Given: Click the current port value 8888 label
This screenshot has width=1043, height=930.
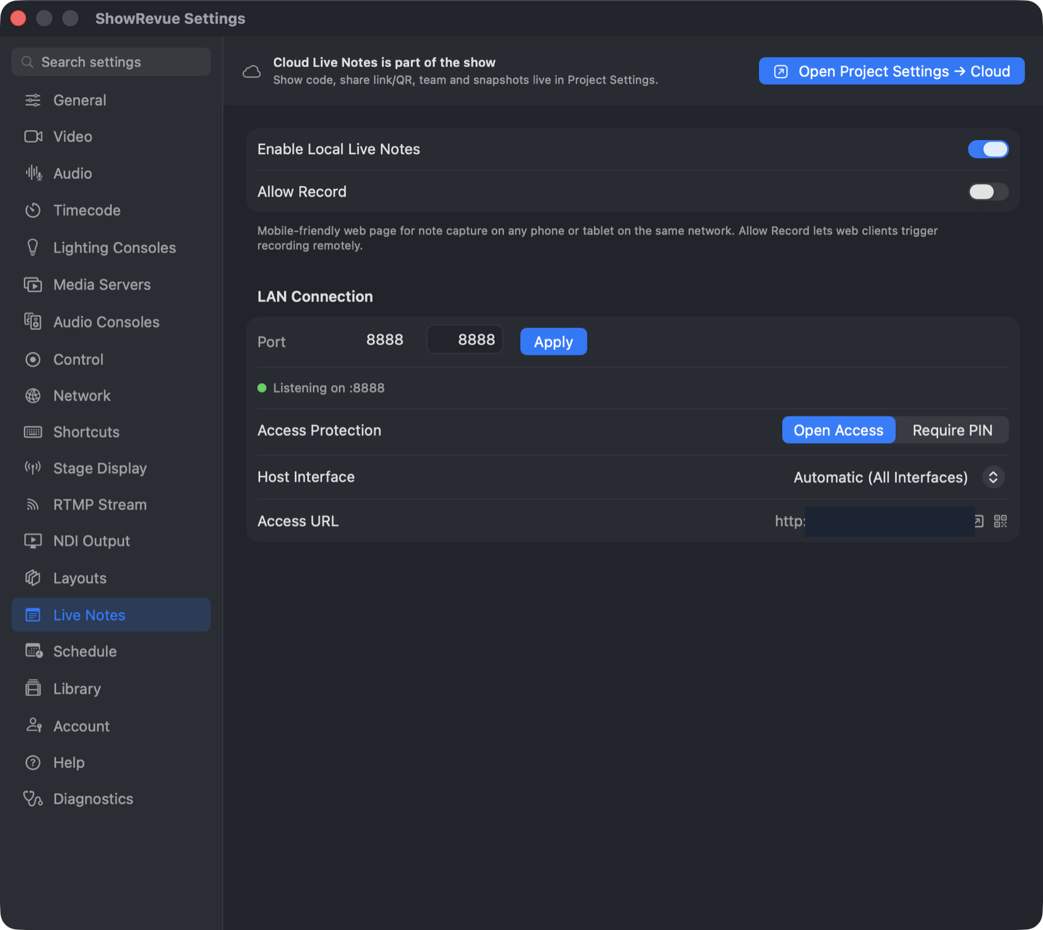Looking at the screenshot, I should pyautogui.click(x=384, y=340).
